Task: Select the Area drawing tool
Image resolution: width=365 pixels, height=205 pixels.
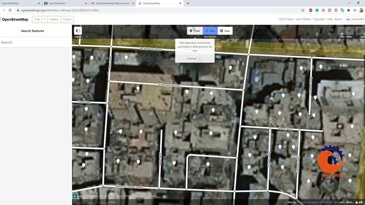Action: [225, 31]
